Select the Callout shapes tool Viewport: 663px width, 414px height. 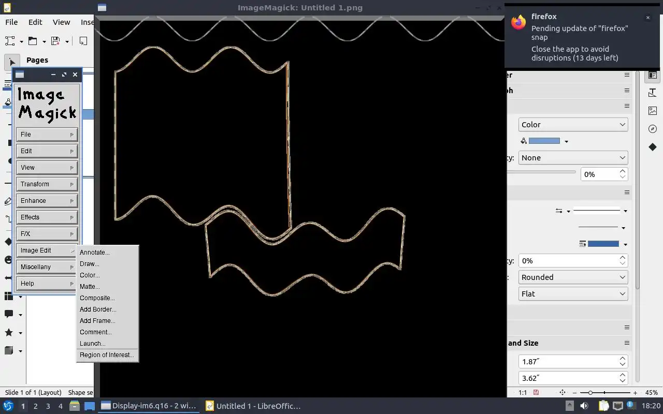9,314
